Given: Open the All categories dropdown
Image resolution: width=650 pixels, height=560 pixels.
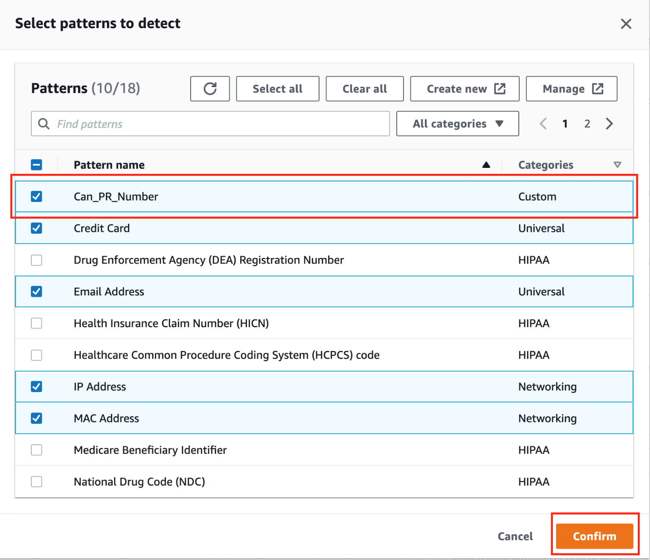Looking at the screenshot, I should (x=458, y=123).
